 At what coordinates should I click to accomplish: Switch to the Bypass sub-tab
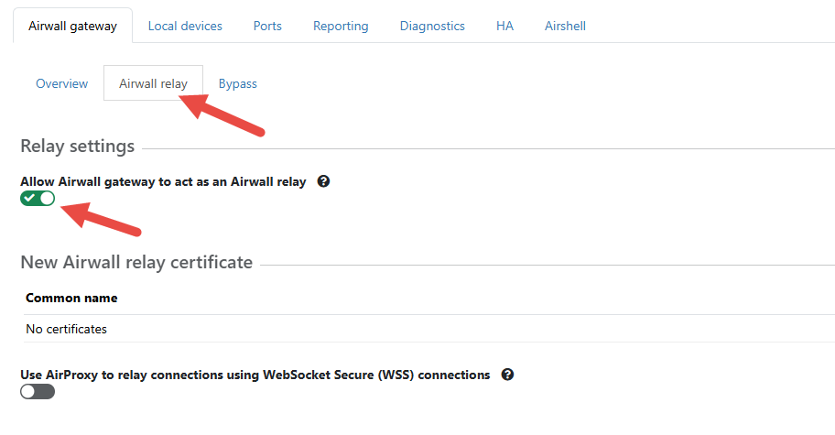(237, 83)
